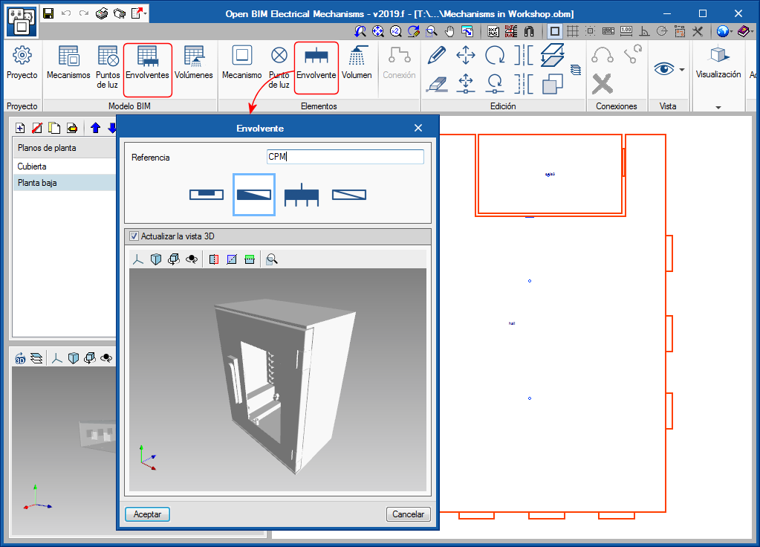Toggle the grid display icon in top toolbar

coord(573,31)
